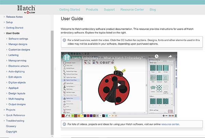Screen dimensions: 205x138
Task: Click the sidebar splitter handle dots
Action: click(x=55, y=68)
